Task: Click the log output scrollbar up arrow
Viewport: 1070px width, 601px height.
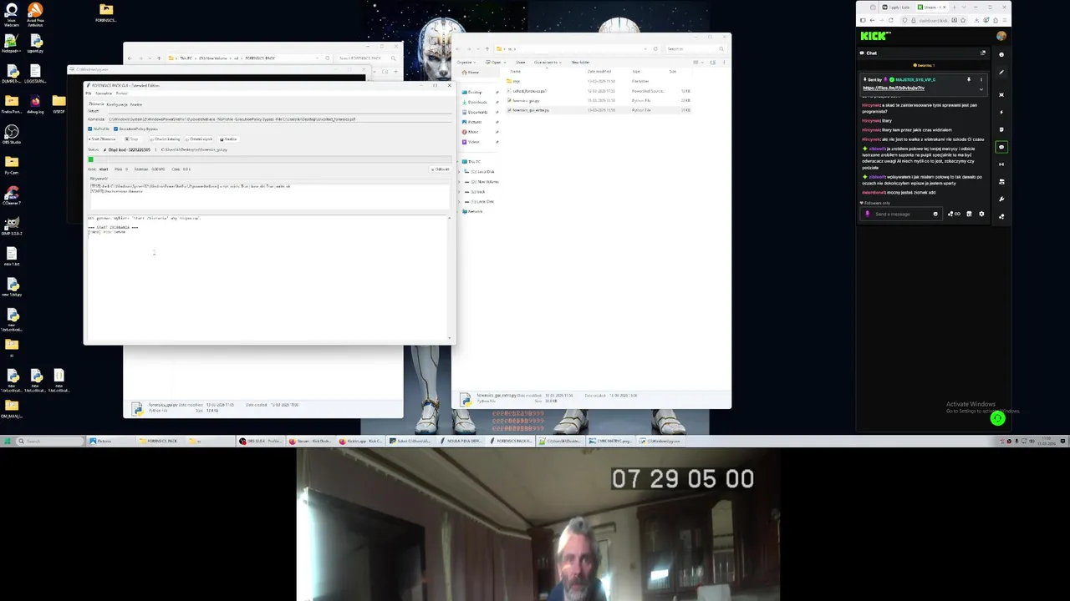Action: pyautogui.click(x=449, y=218)
